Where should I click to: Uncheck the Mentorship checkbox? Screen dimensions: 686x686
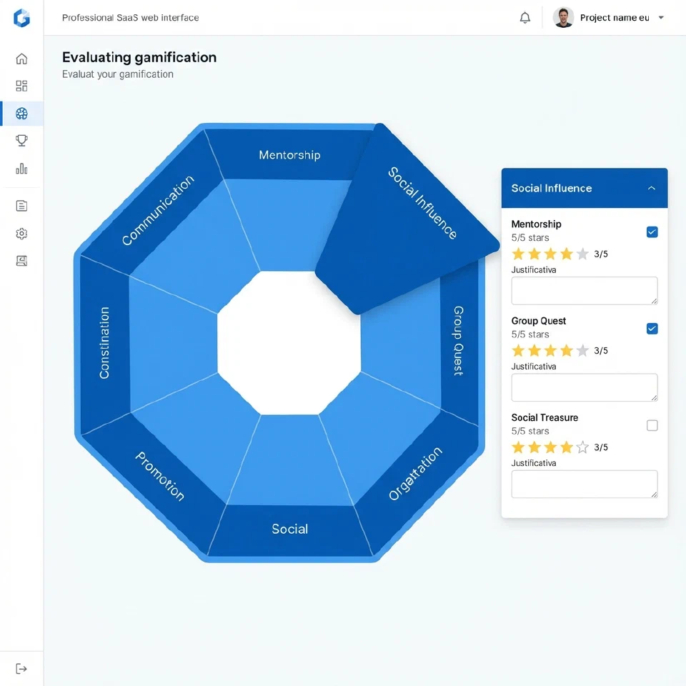pos(652,232)
